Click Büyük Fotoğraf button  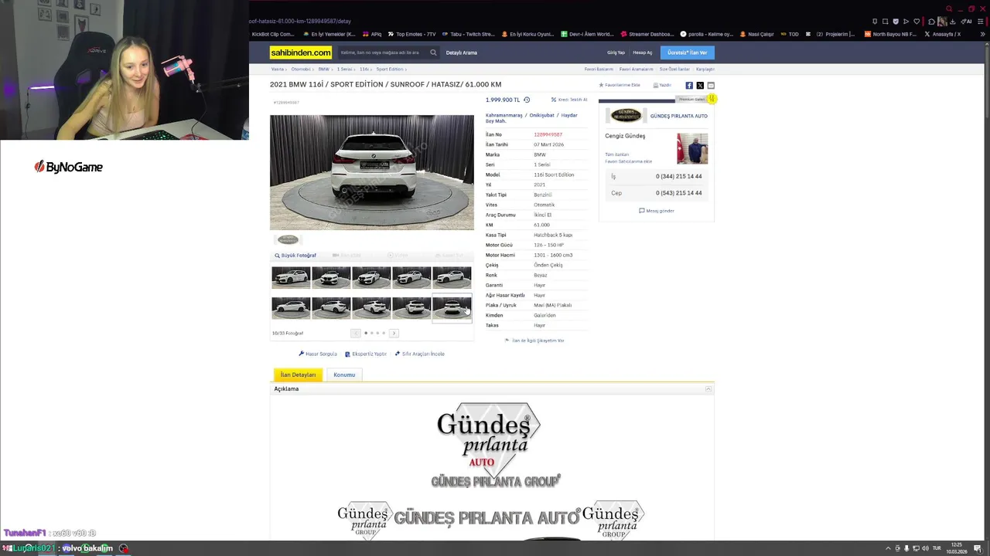click(x=295, y=256)
